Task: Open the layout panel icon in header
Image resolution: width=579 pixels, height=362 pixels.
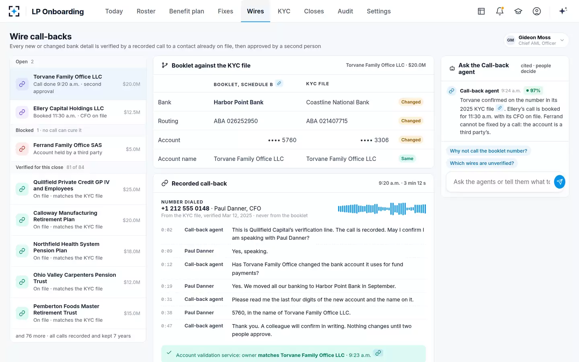Action: click(481, 11)
